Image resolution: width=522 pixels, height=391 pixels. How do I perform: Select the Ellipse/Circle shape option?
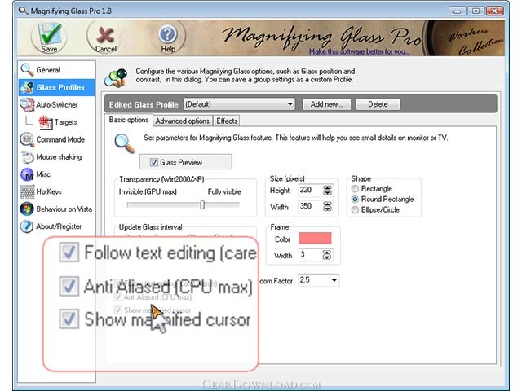355,210
